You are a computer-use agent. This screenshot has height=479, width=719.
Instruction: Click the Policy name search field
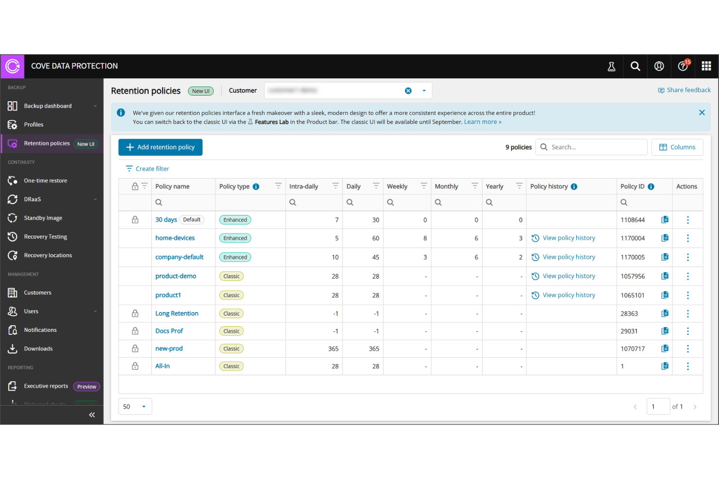point(183,202)
